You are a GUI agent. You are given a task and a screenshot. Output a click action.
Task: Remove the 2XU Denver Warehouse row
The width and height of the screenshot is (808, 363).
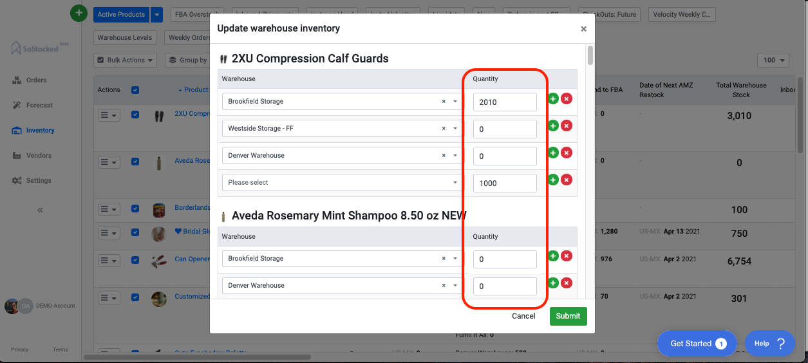[567, 153]
